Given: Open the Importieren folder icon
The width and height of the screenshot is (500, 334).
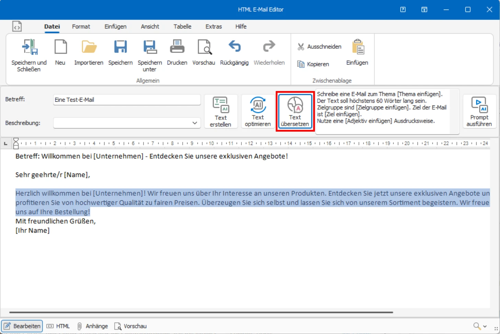Looking at the screenshot, I should point(89,47).
